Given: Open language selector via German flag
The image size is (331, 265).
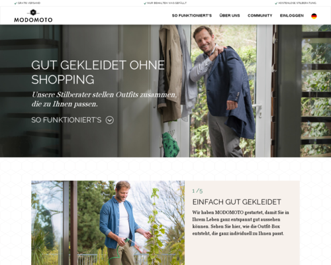Looking at the screenshot, I should 314,16.
